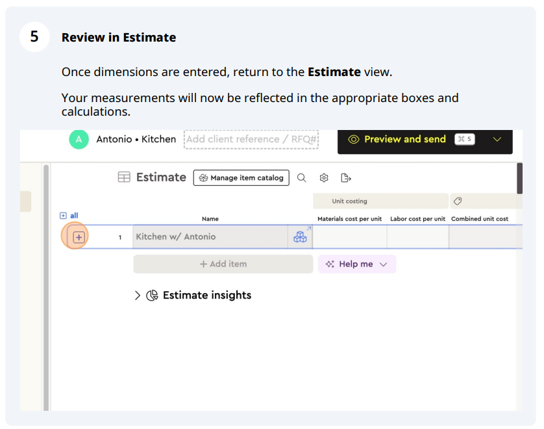Click the Estimate table icon

click(x=124, y=177)
